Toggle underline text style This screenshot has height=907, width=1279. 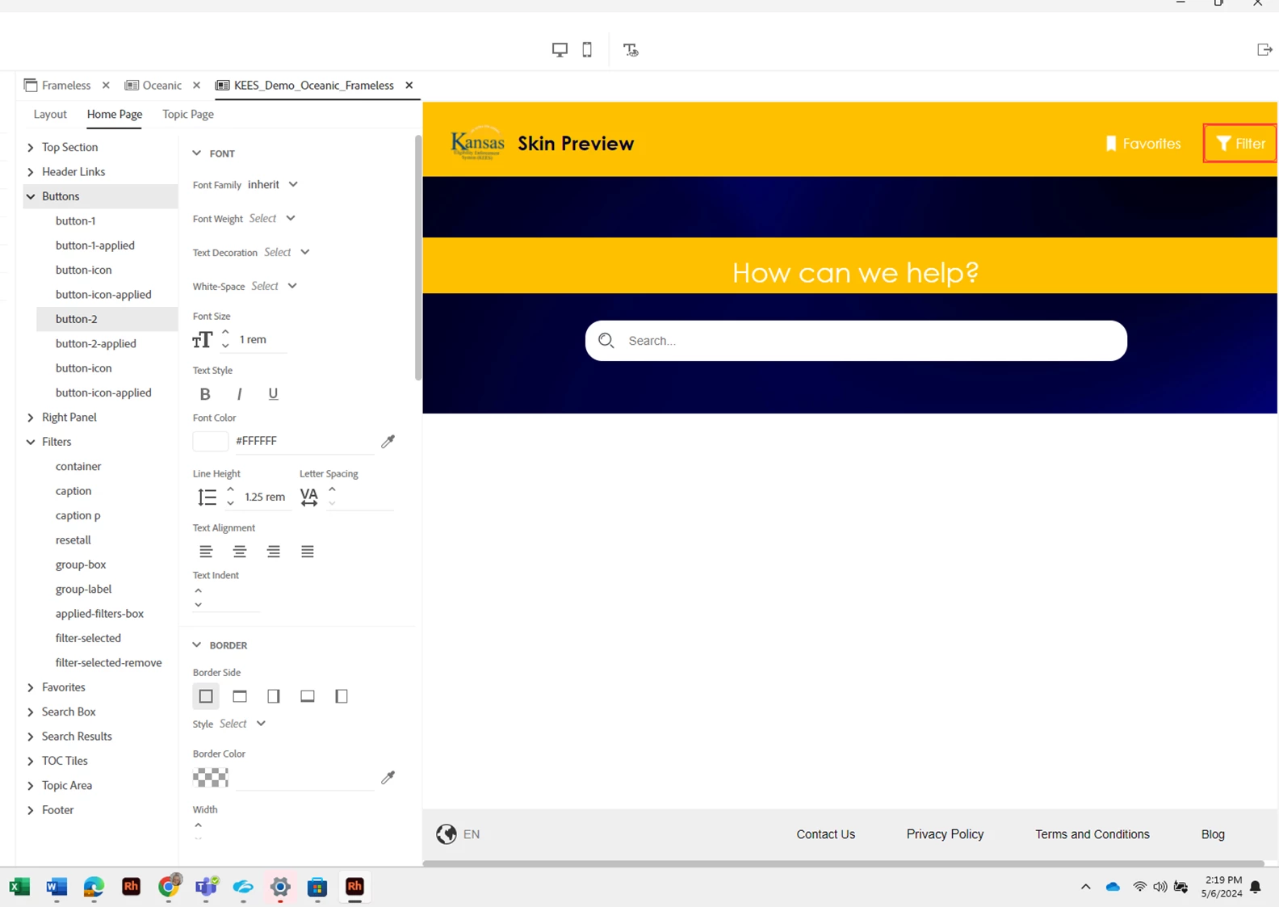(x=273, y=394)
